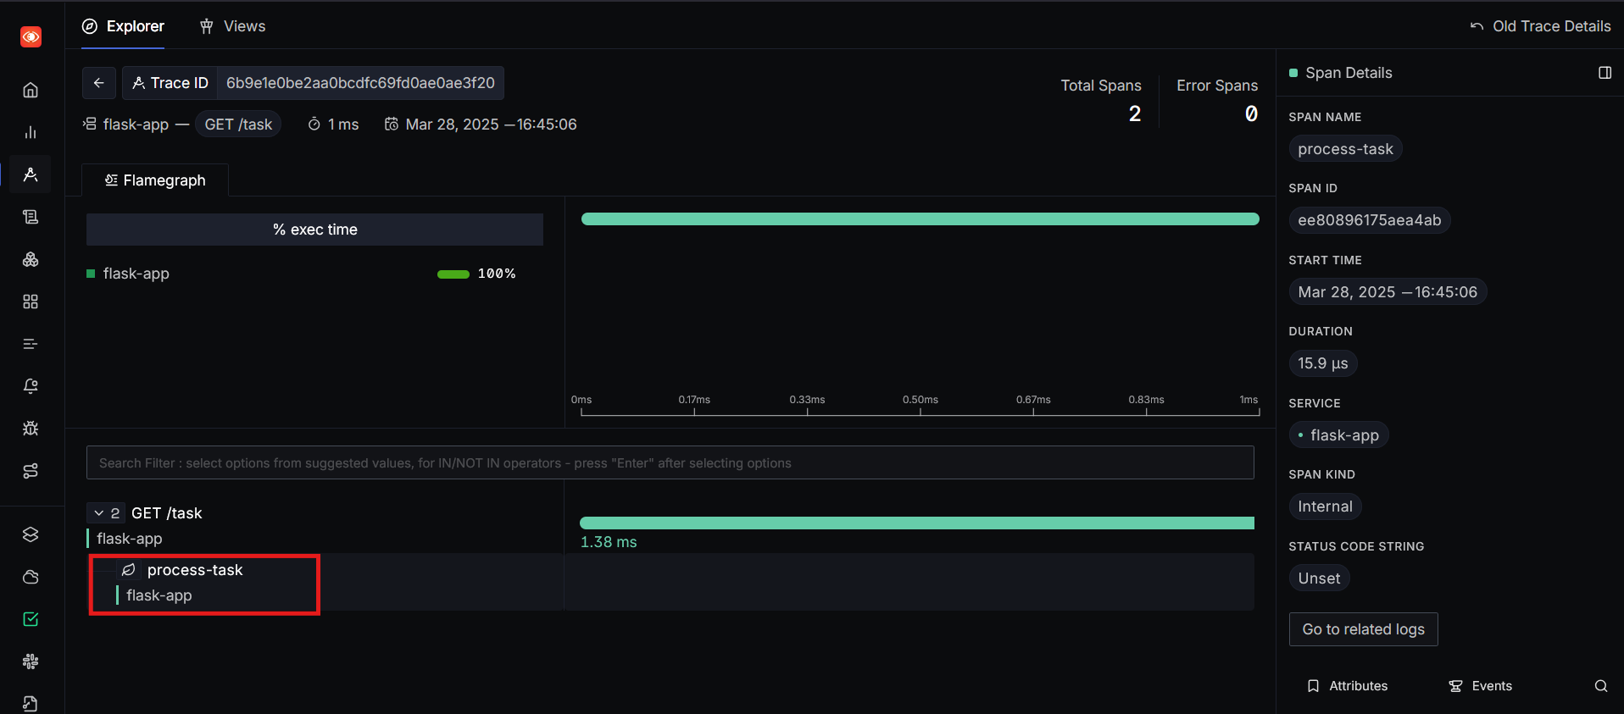Open the Exceptions bug sidebar icon
Screen dimensions: 1624x714
[x=31, y=429]
